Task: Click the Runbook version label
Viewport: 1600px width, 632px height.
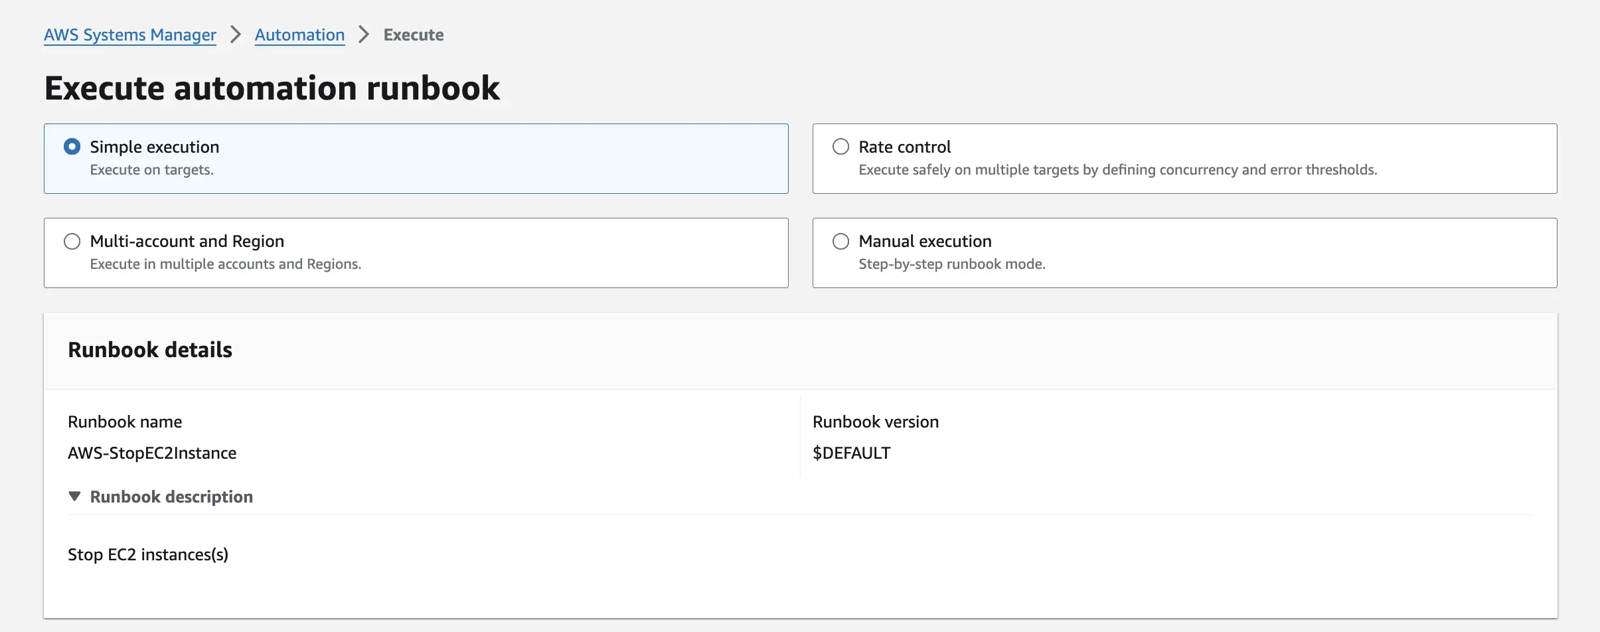Action: click(x=875, y=421)
